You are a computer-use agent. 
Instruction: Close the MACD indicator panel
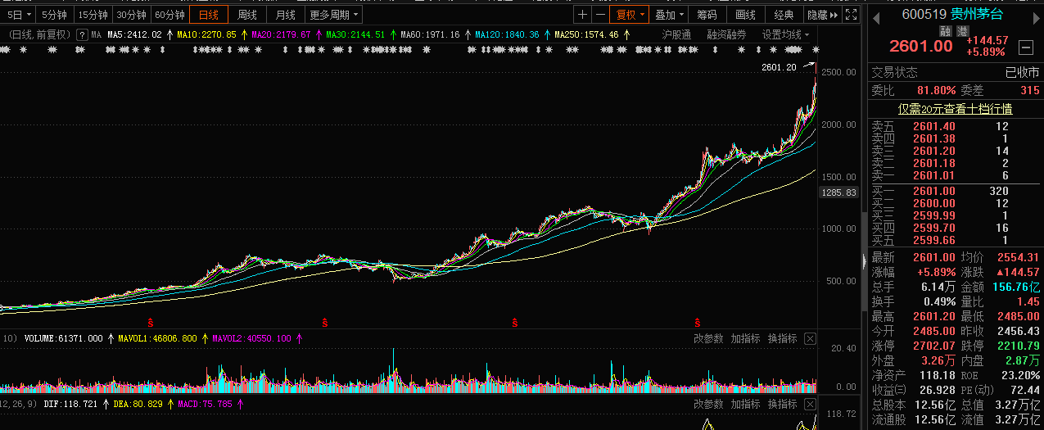point(810,404)
